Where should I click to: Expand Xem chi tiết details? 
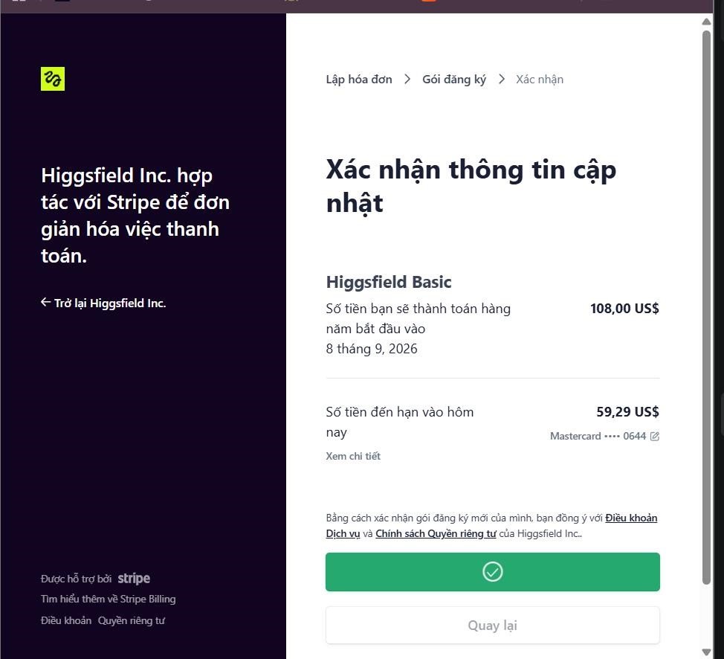(353, 456)
